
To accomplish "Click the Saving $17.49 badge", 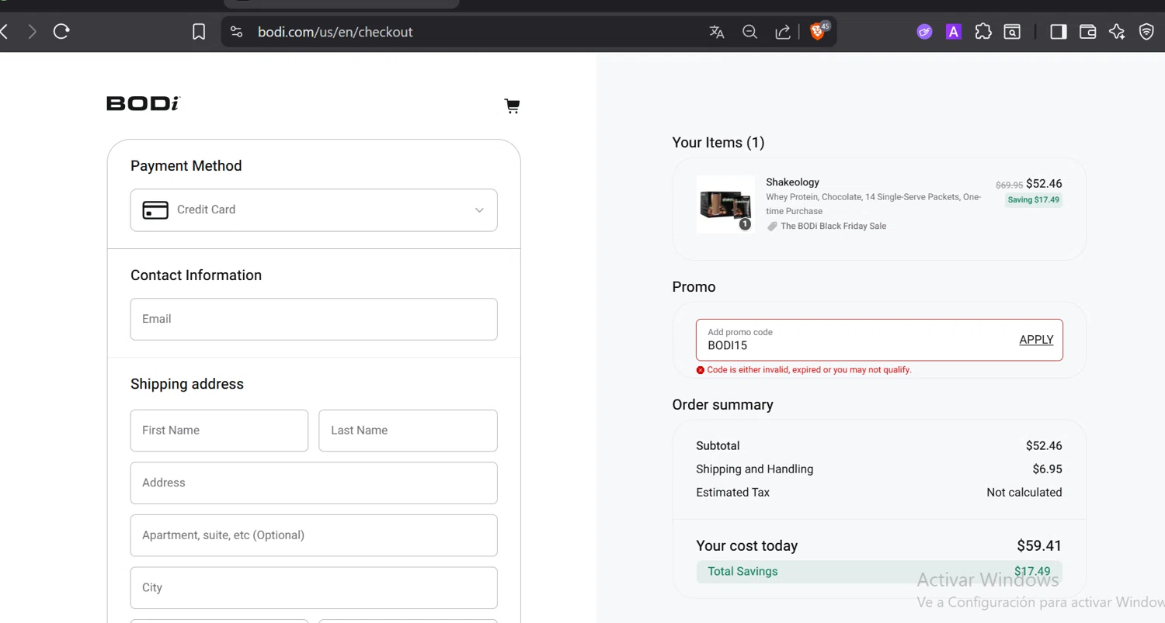I will (x=1033, y=199).
